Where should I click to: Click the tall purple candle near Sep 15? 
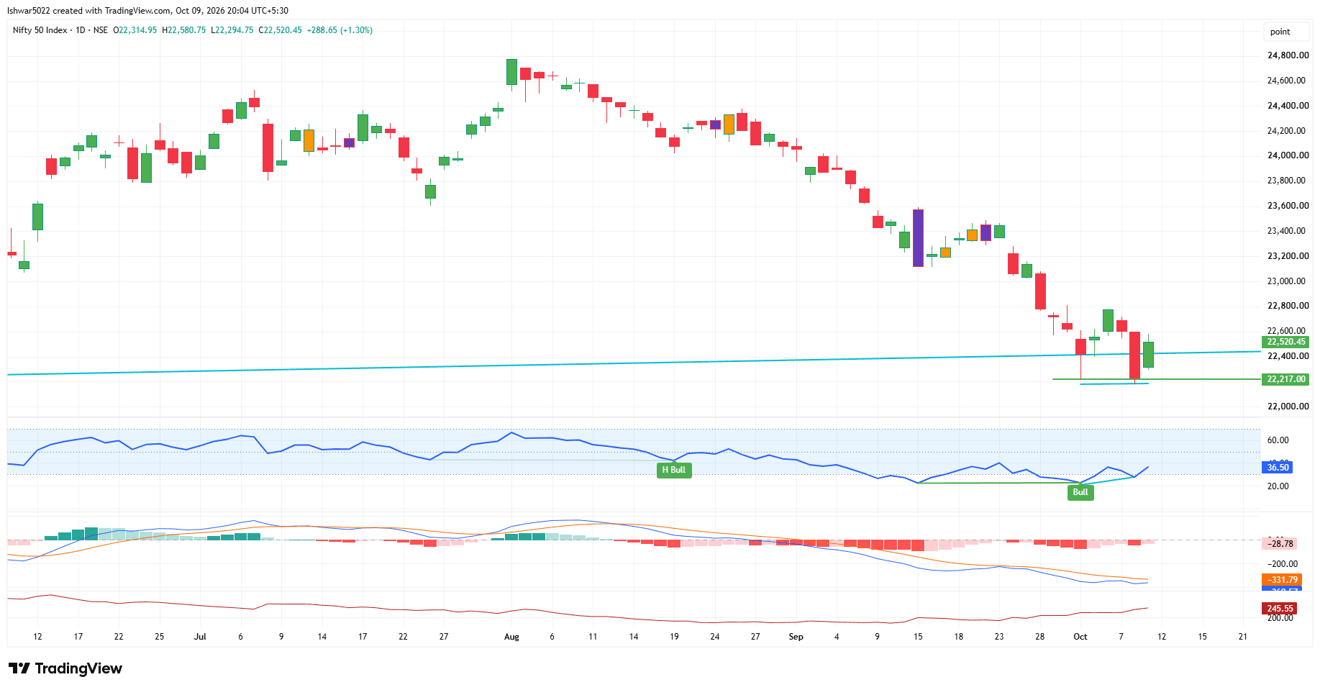[918, 238]
